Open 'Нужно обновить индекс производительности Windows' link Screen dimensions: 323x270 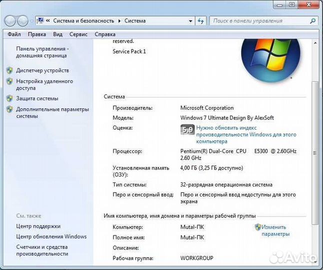tap(246, 134)
